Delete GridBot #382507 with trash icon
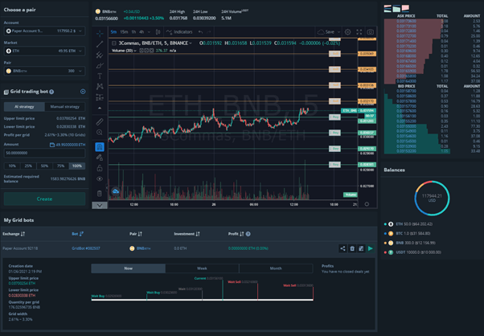The image size is (484, 336). (x=352, y=248)
